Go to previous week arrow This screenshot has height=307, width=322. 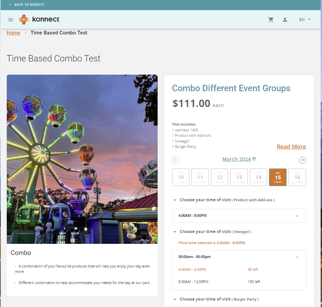coord(176,160)
